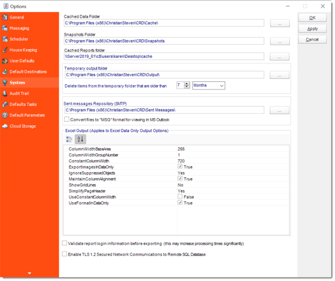Toggle ExportImagesInDataOnly checkbox

click(x=180, y=166)
